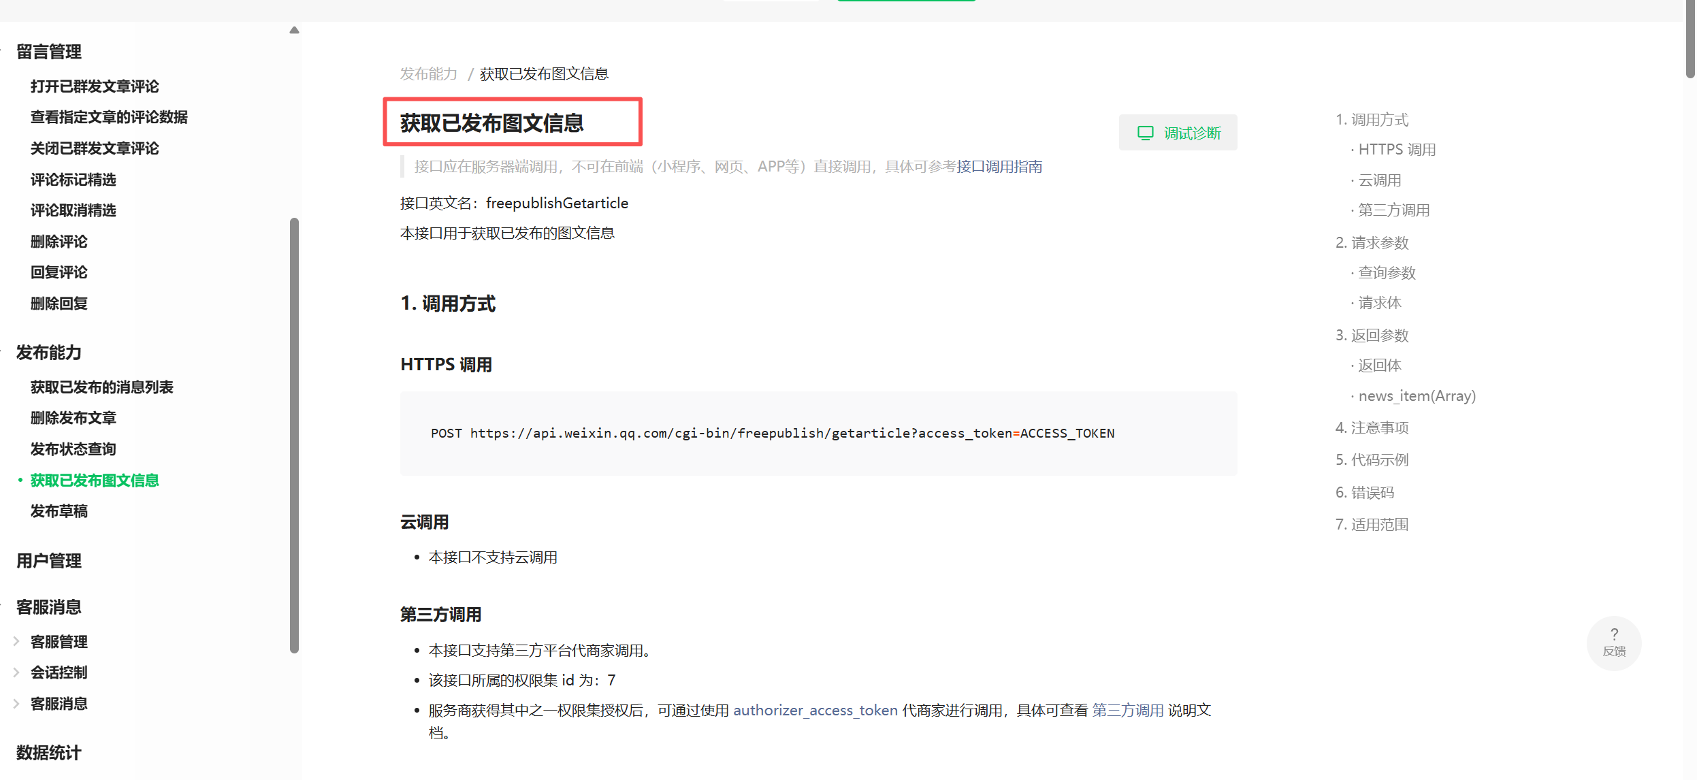Viewport: 1697px width, 780px height.
Task: Click the 反馈 question mark icon
Action: pyautogui.click(x=1614, y=634)
